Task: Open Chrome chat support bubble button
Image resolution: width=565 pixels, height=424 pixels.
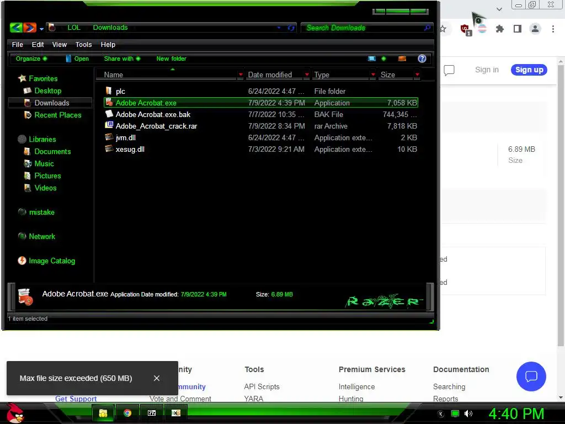Action: (531, 376)
